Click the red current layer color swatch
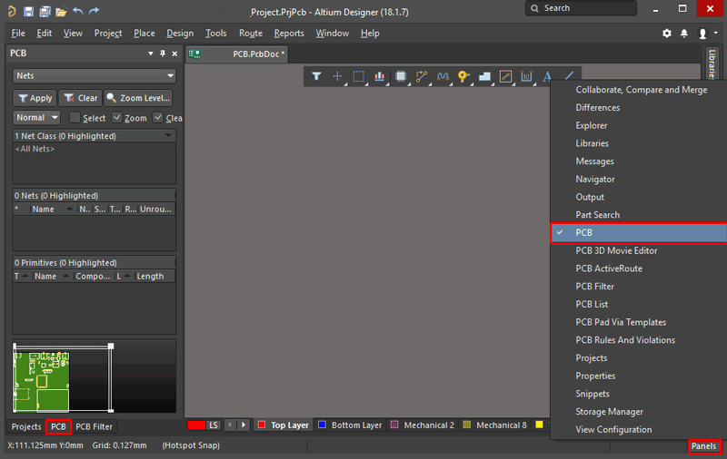The image size is (727, 459). 196,425
